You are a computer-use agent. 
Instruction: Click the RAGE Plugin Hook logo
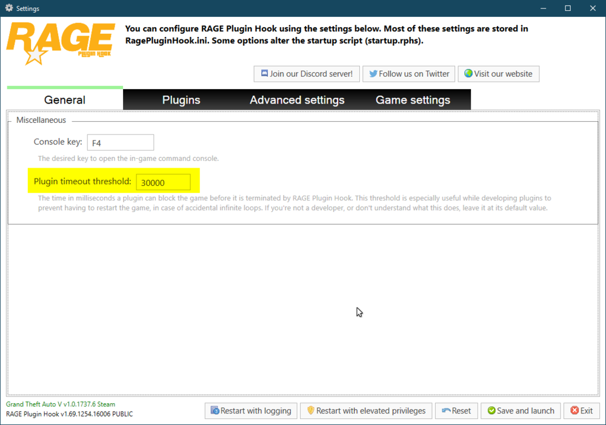click(x=61, y=43)
